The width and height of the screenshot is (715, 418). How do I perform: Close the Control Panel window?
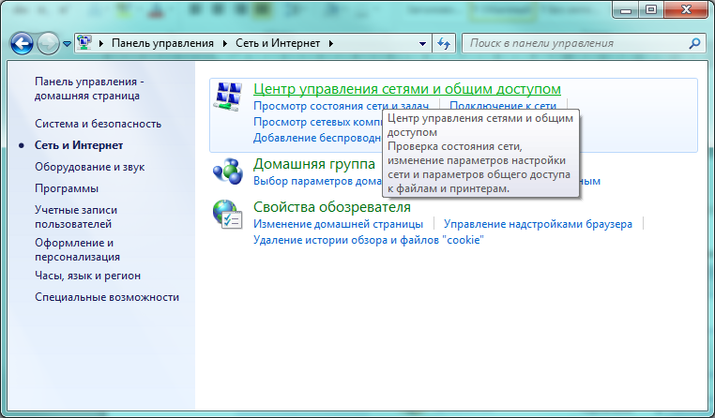(x=686, y=10)
